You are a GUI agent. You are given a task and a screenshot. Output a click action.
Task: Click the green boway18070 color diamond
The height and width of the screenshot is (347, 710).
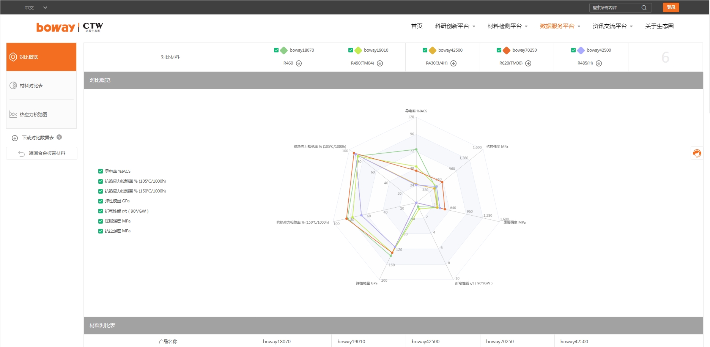point(284,50)
